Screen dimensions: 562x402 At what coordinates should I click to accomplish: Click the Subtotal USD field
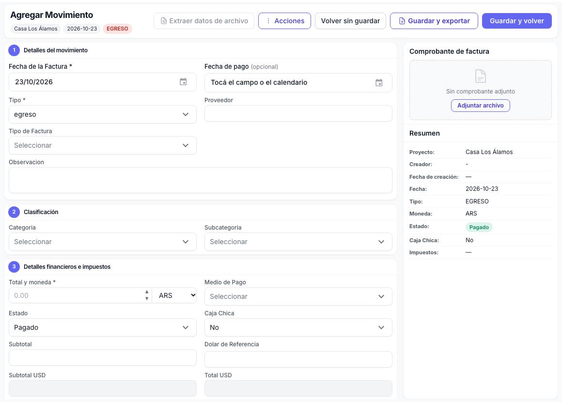tap(103, 388)
